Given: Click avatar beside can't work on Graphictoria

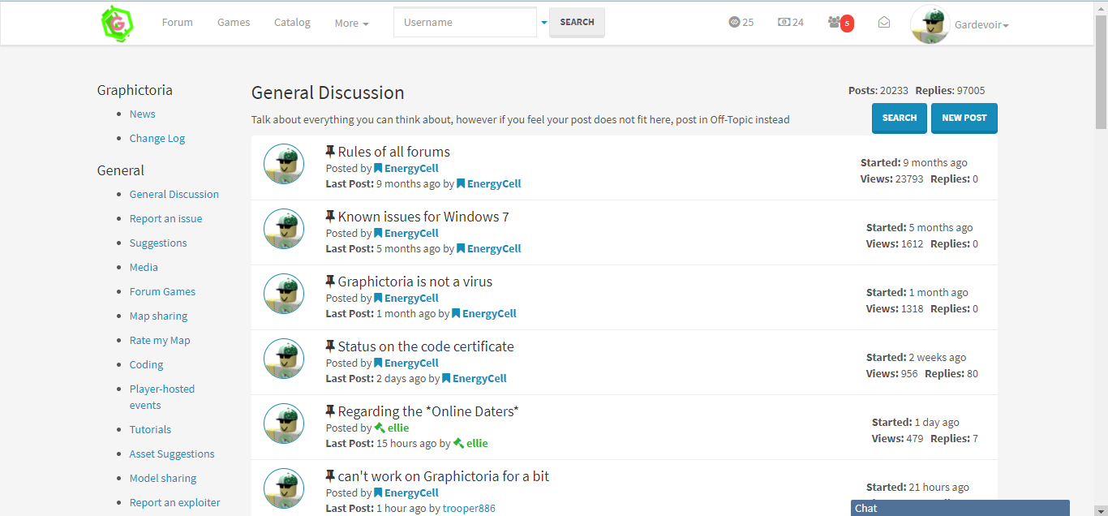Looking at the screenshot, I should coord(284,489).
